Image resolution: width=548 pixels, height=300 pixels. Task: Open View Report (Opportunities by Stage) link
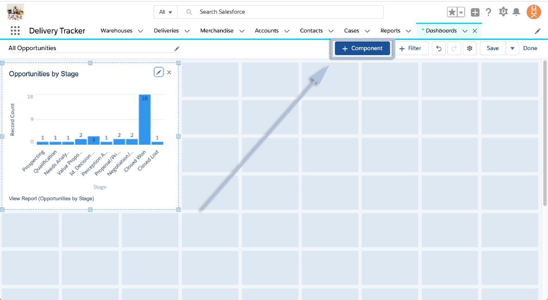click(51, 199)
